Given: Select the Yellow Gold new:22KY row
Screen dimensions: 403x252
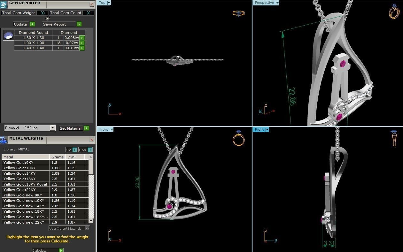Looking at the screenshot, I should pos(45,222).
